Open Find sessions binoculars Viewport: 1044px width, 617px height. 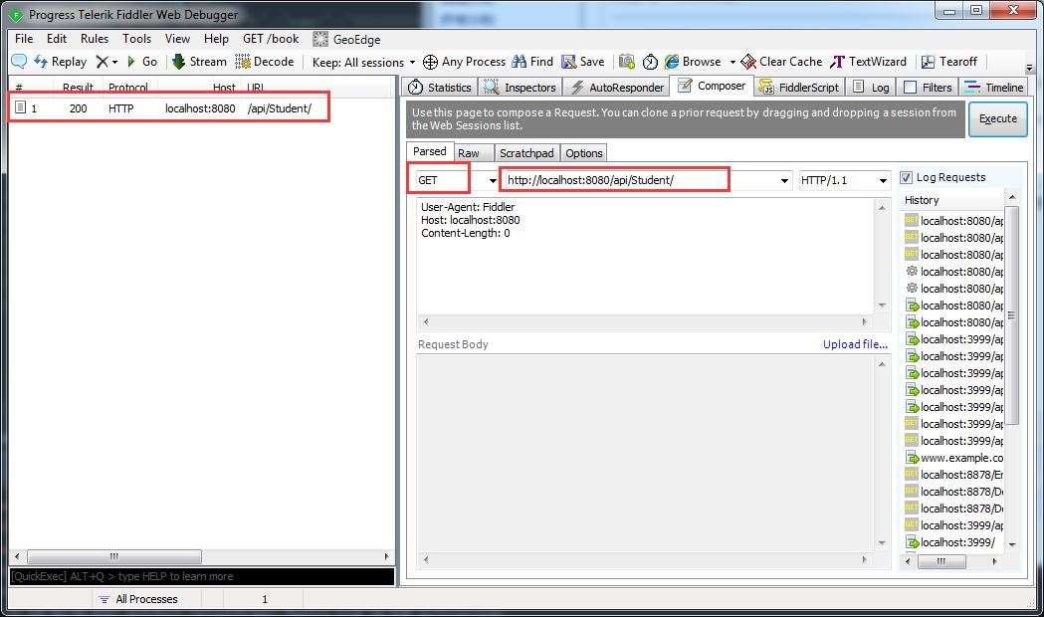coord(532,62)
